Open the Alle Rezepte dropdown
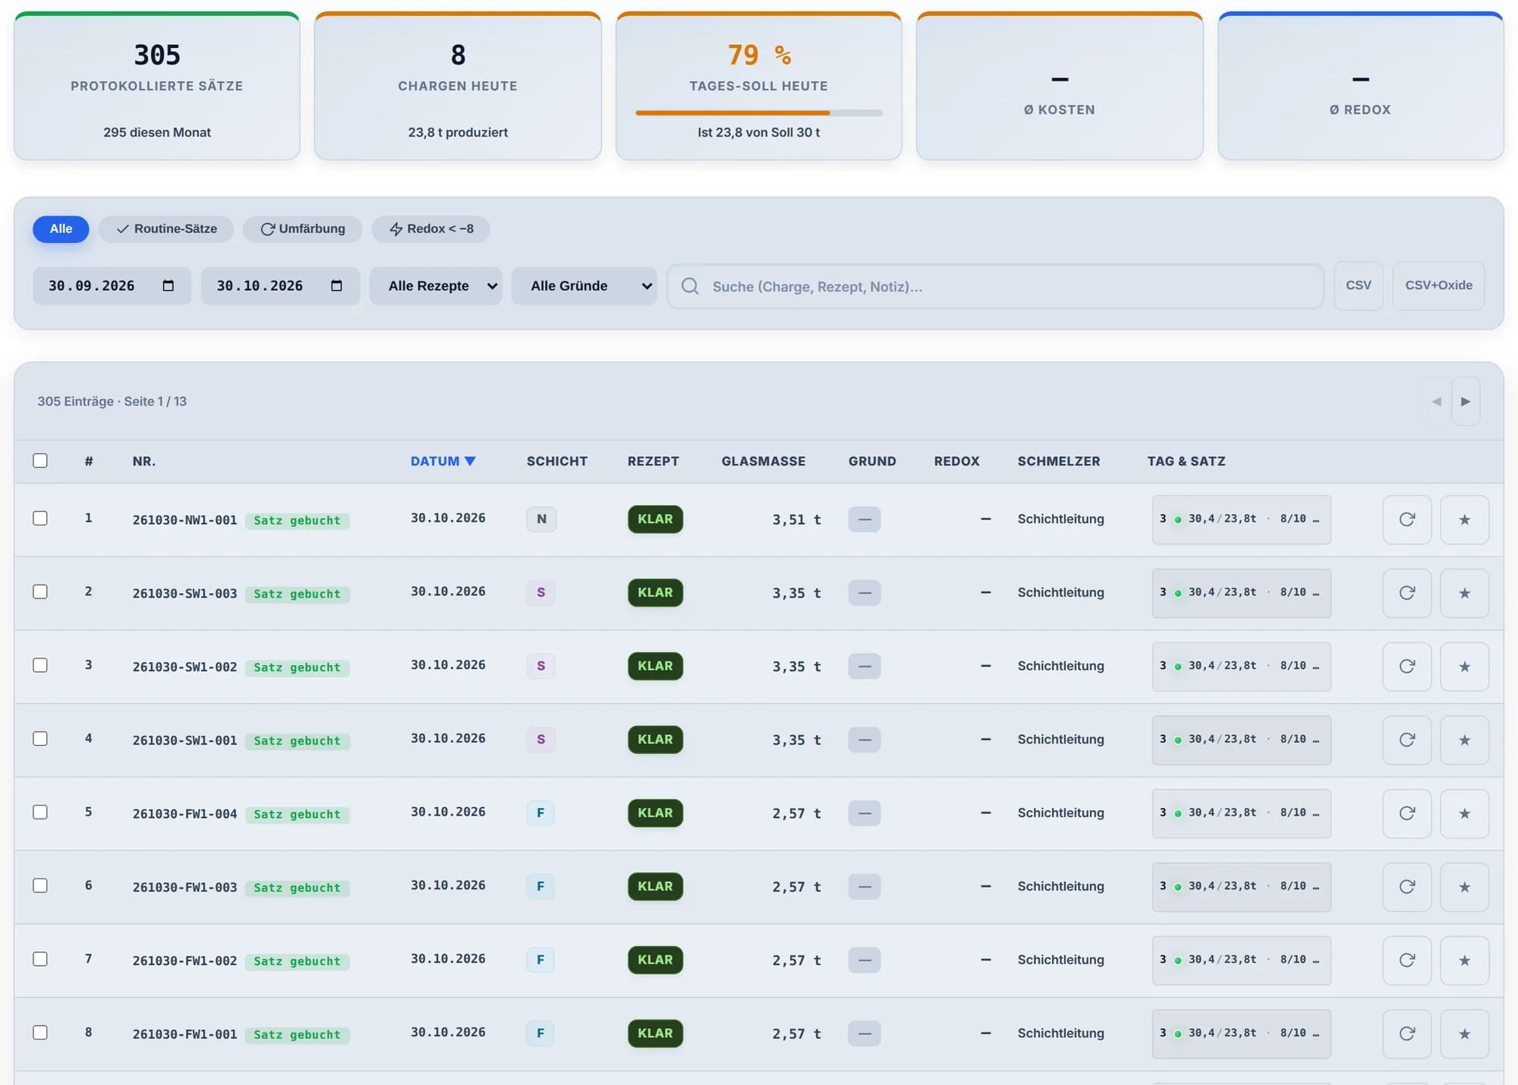1518x1085 pixels. point(436,286)
